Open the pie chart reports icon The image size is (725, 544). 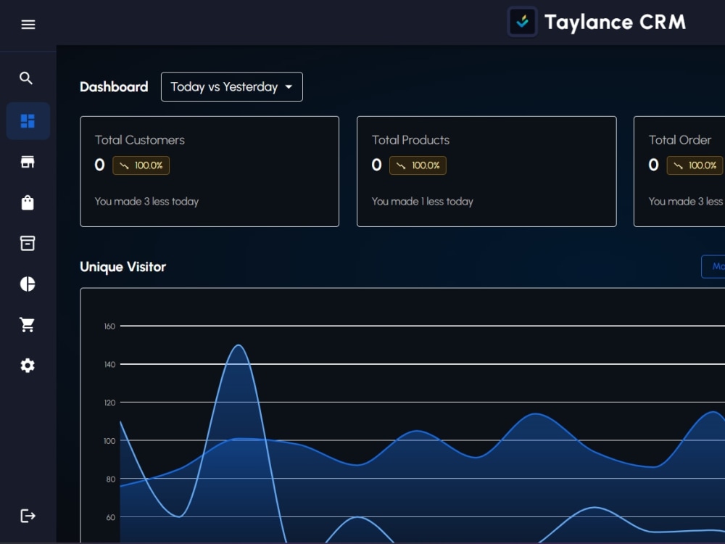coord(28,284)
